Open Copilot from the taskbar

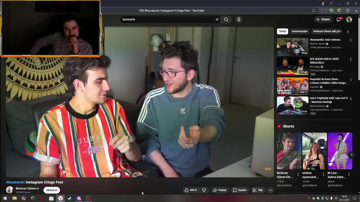(24, 198)
